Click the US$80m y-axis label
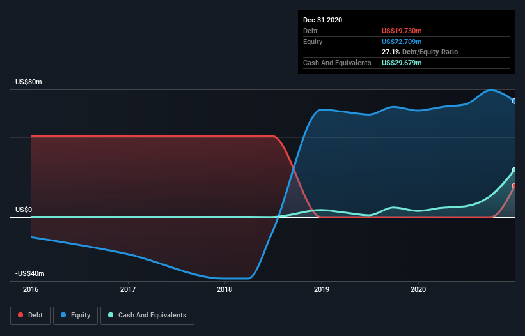 (29, 82)
